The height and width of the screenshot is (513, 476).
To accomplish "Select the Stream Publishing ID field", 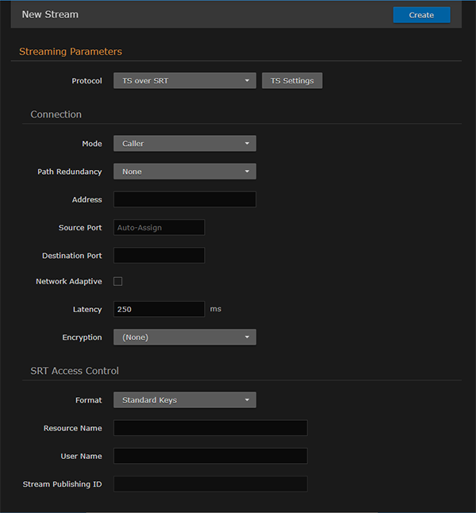I will click(210, 484).
